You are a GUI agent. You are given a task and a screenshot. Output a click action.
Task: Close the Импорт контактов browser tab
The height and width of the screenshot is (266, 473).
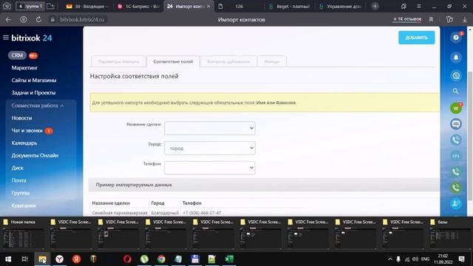point(208,7)
